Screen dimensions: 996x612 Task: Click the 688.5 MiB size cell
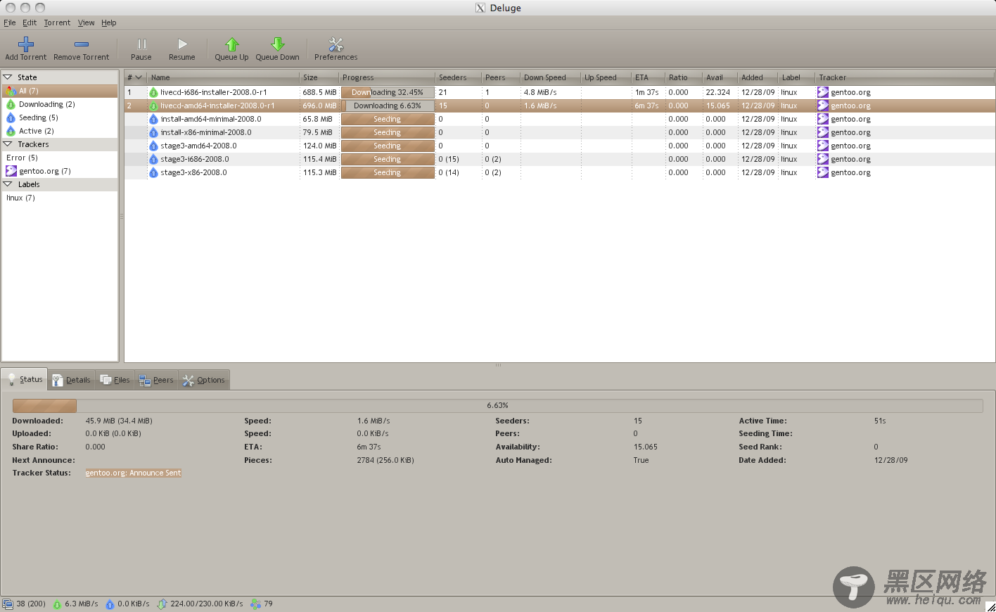(319, 92)
